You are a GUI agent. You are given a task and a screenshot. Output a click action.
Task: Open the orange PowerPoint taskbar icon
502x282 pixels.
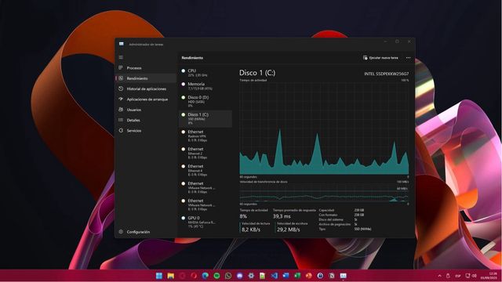308,276
